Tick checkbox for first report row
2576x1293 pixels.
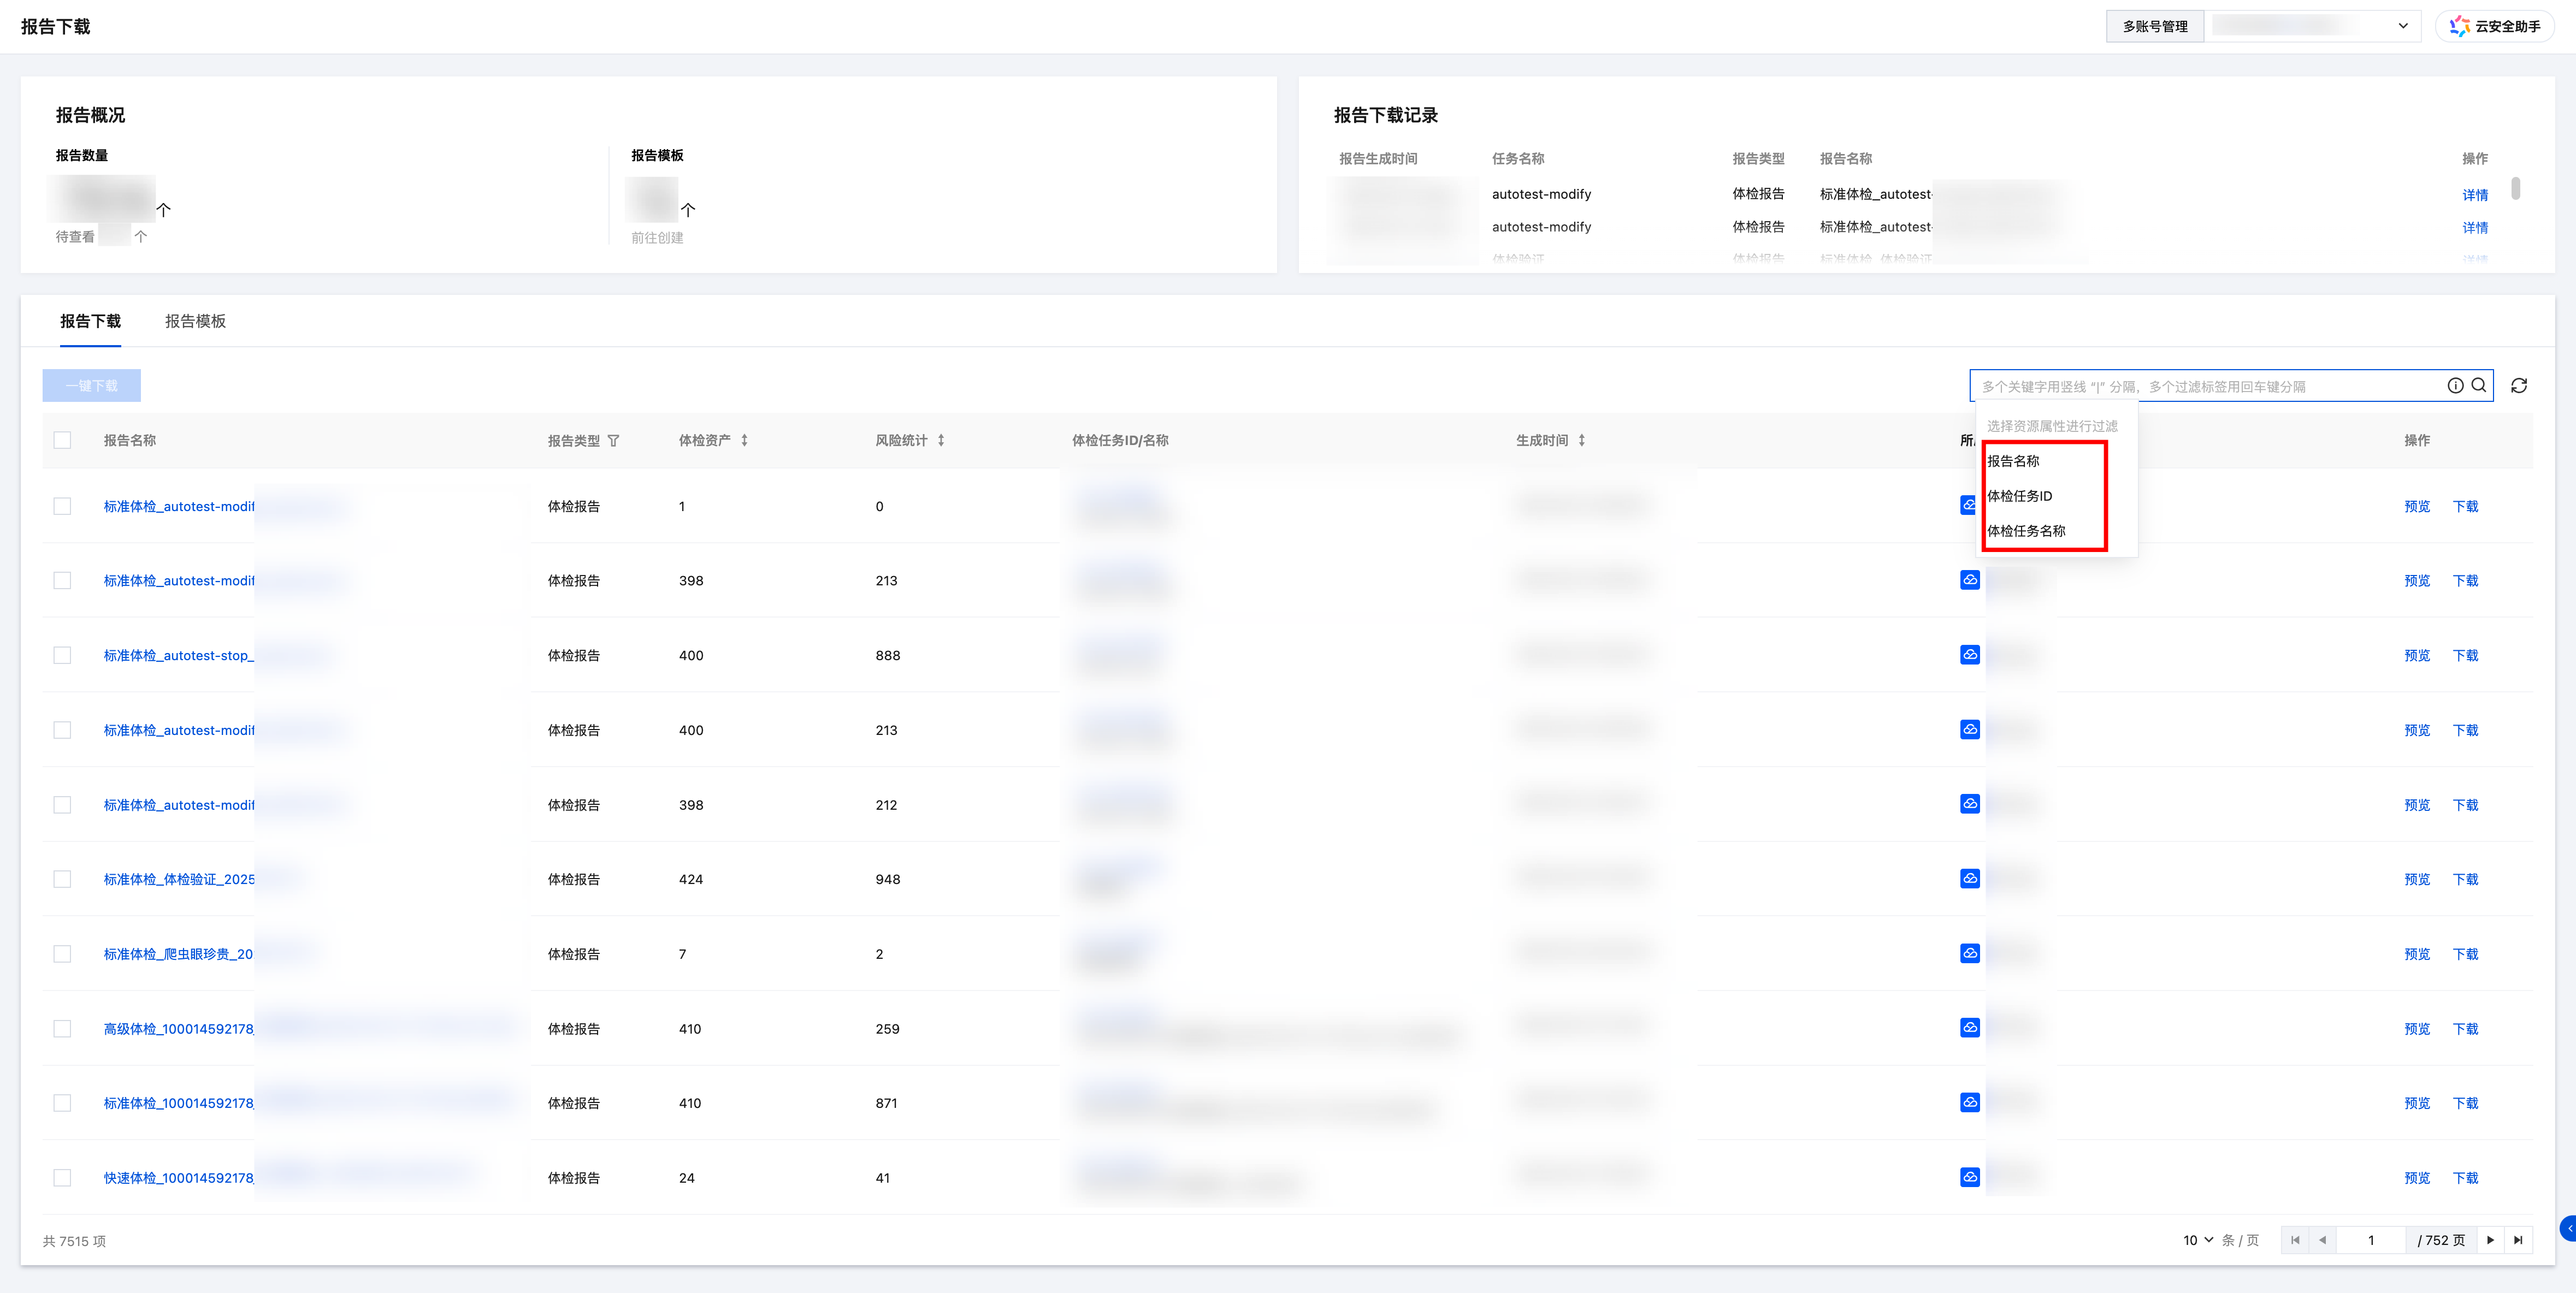pyautogui.click(x=62, y=506)
